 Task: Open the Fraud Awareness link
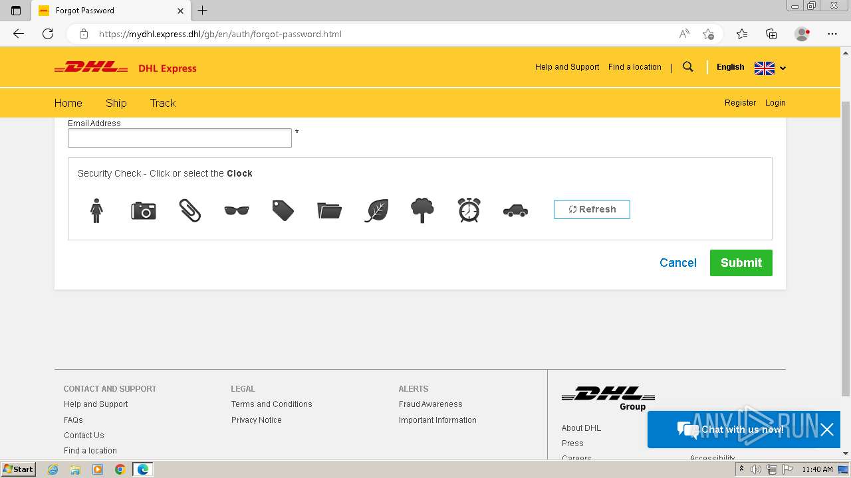click(x=431, y=404)
